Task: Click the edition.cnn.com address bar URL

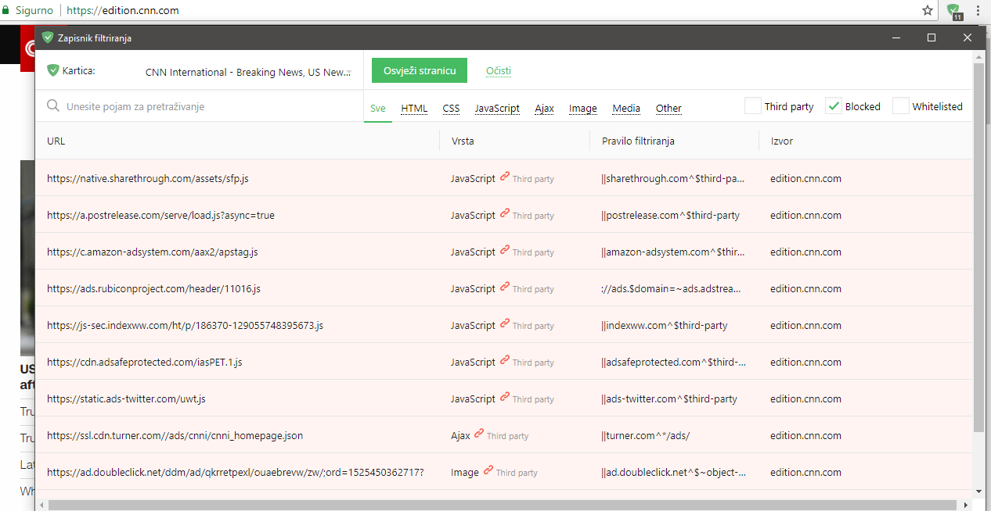Action: 123,10
